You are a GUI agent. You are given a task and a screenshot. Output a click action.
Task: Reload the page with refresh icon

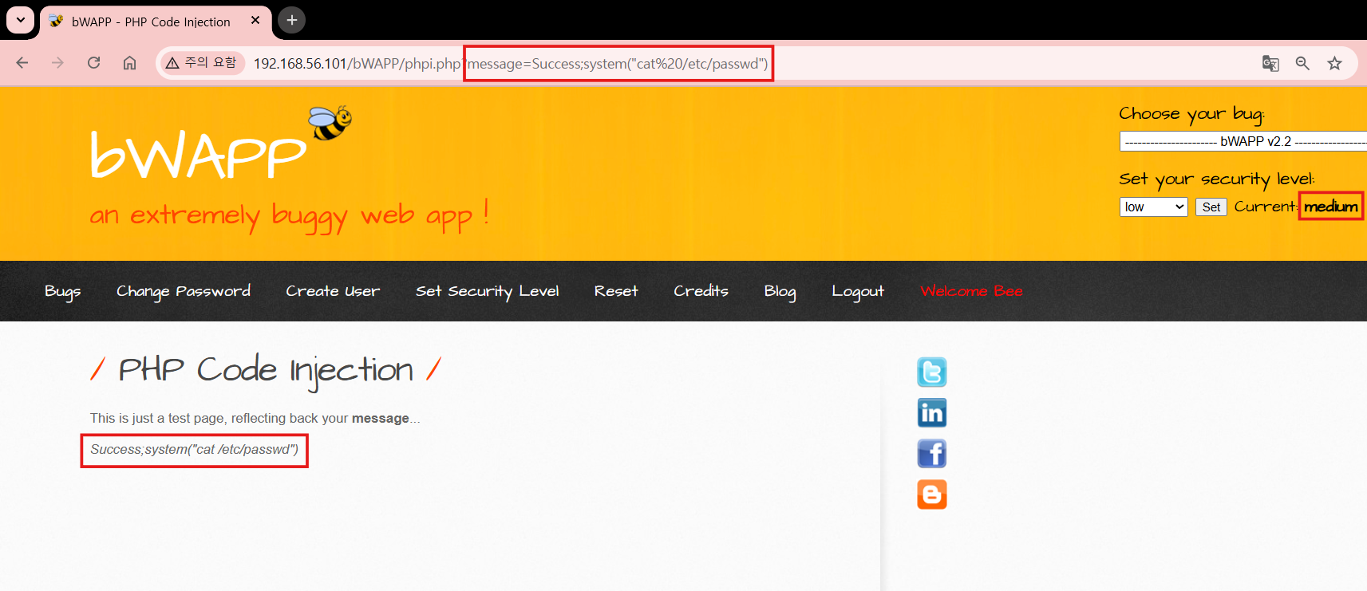tap(93, 63)
